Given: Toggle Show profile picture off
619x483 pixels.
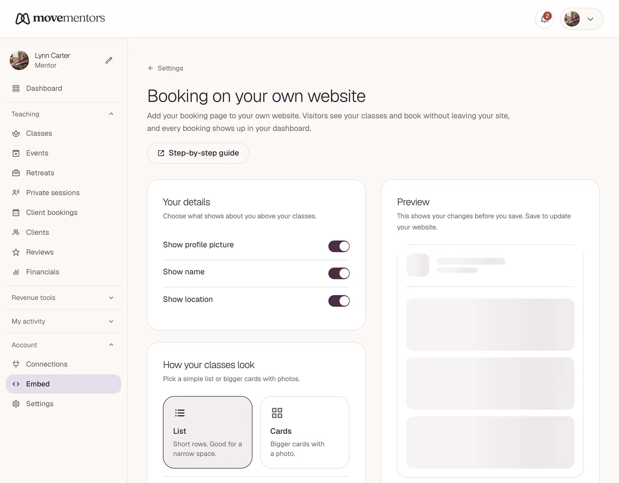Looking at the screenshot, I should point(339,246).
